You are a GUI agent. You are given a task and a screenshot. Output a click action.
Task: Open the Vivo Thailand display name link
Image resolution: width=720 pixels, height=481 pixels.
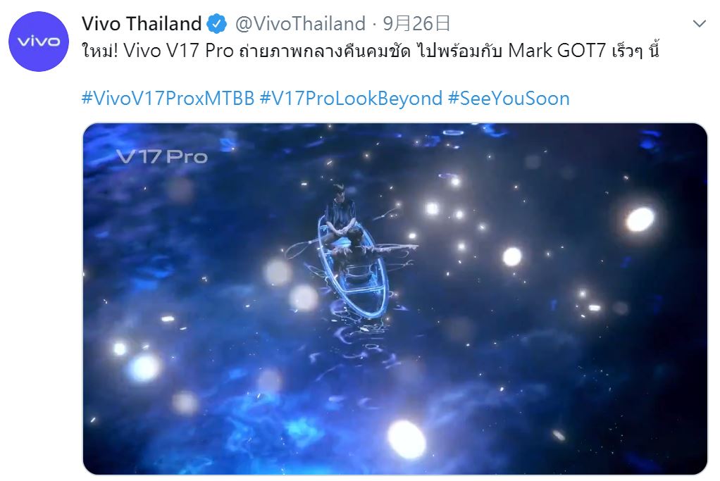[x=142, y=24]
